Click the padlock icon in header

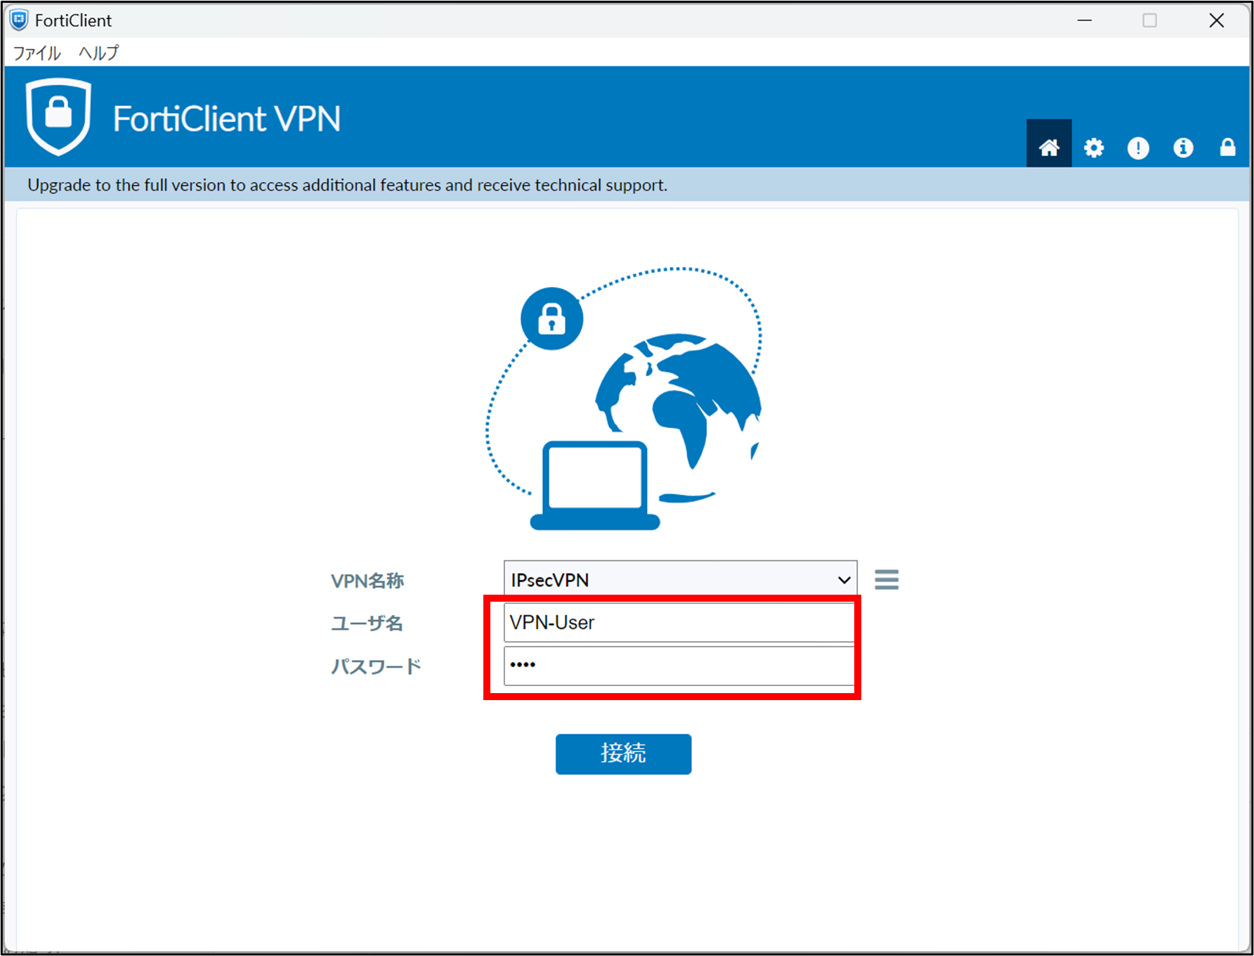[x=1227, y=147]
